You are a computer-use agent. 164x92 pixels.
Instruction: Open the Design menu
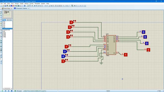17,3
